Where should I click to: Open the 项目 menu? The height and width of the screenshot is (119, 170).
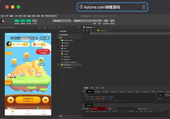coord(2,16)
